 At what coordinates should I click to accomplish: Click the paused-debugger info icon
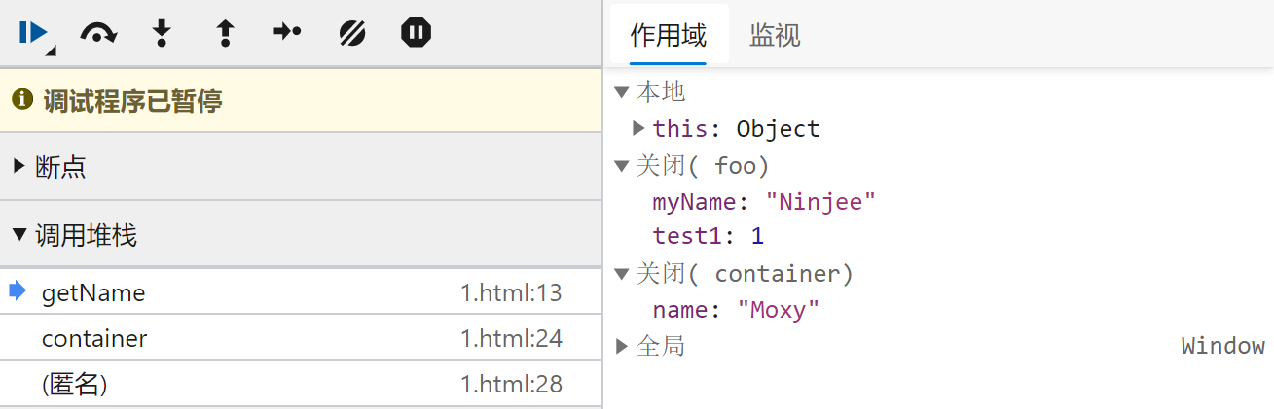tap(21, 99)
